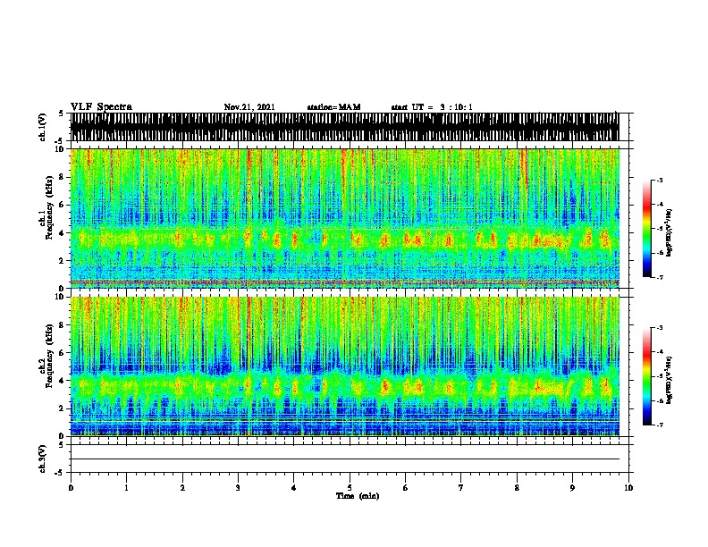Image resolution: width=708 pixels, height=547 pixels.
Task: Click the time axis tick label "8"
Action: (517, 488)
